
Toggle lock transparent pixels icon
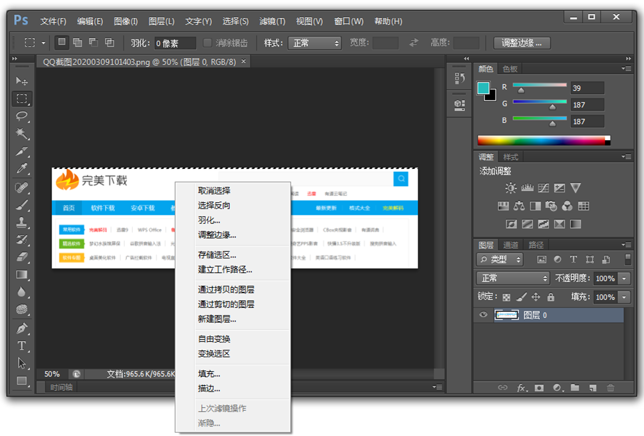coord(506,297)
